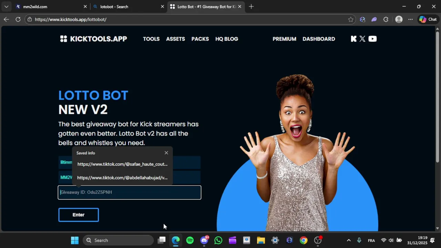Open the X (Twitter) icon link
The height and width of the screenshot is (248, 441).
(x=362, y=39)
